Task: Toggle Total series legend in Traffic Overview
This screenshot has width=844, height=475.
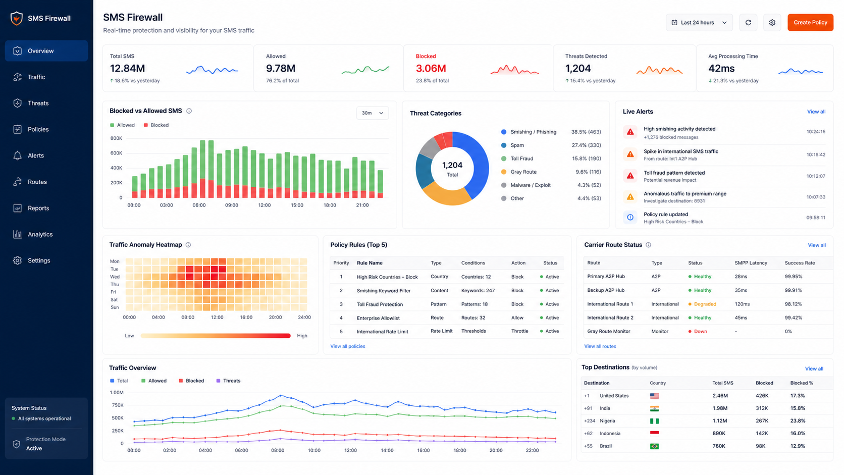Action: click(119, 381)
